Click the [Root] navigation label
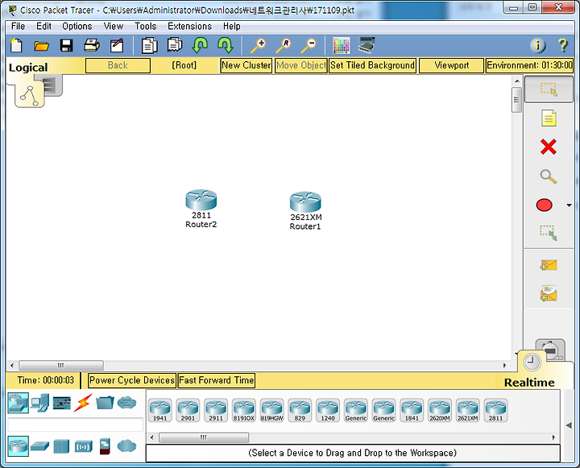Image resolution: width=580 pixels, height=468 pixels. tap(184, 65)
